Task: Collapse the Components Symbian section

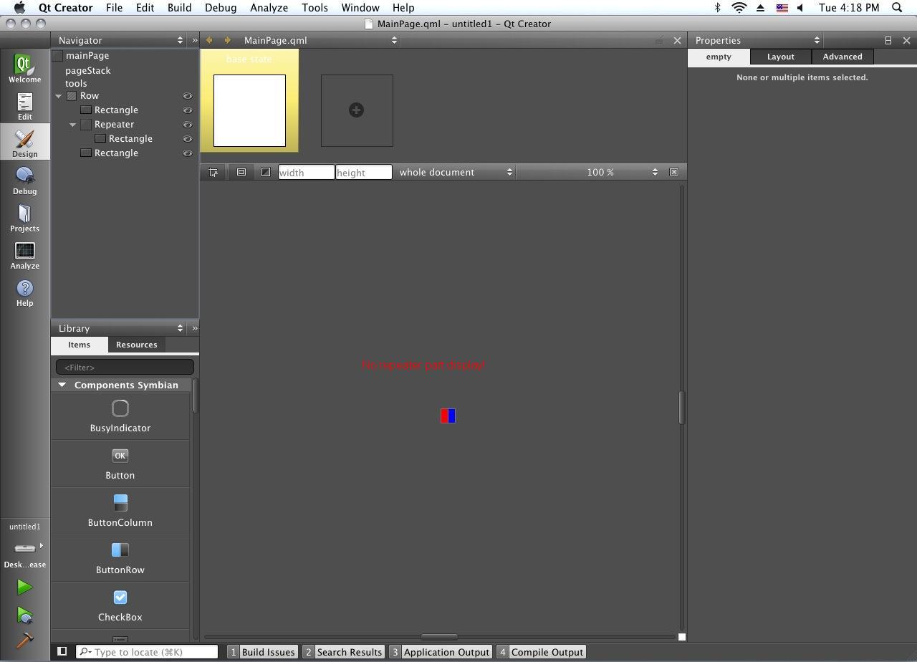Action: (x=62, y=385)
